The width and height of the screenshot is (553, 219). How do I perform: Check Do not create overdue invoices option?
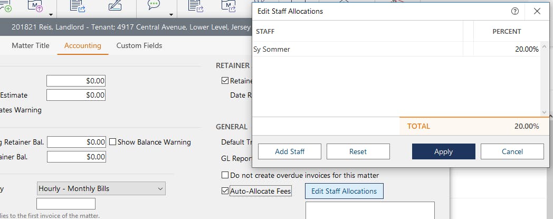[x=225, y=175]
